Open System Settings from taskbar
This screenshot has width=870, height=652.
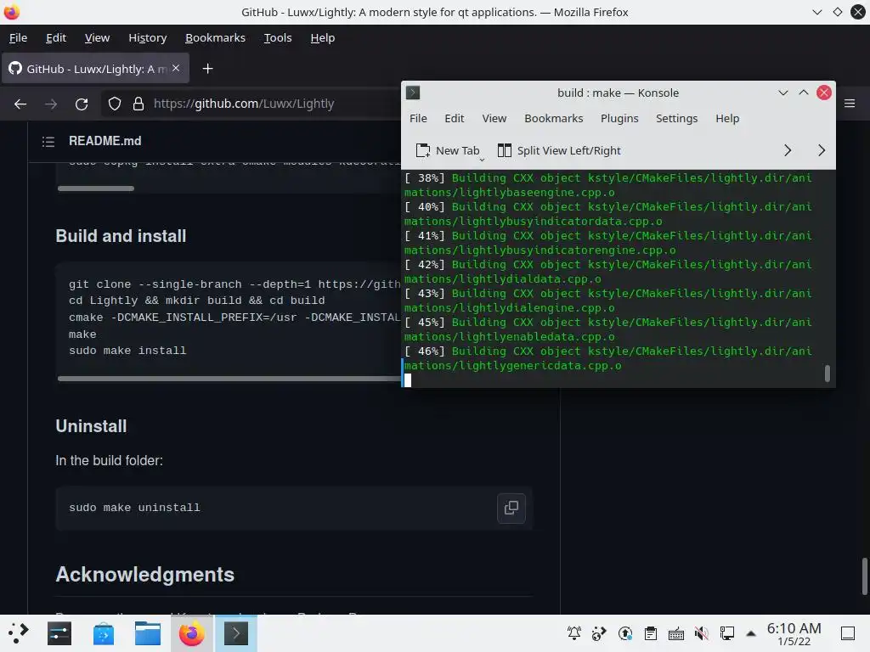pyautogui.click(x=59, y=633)
